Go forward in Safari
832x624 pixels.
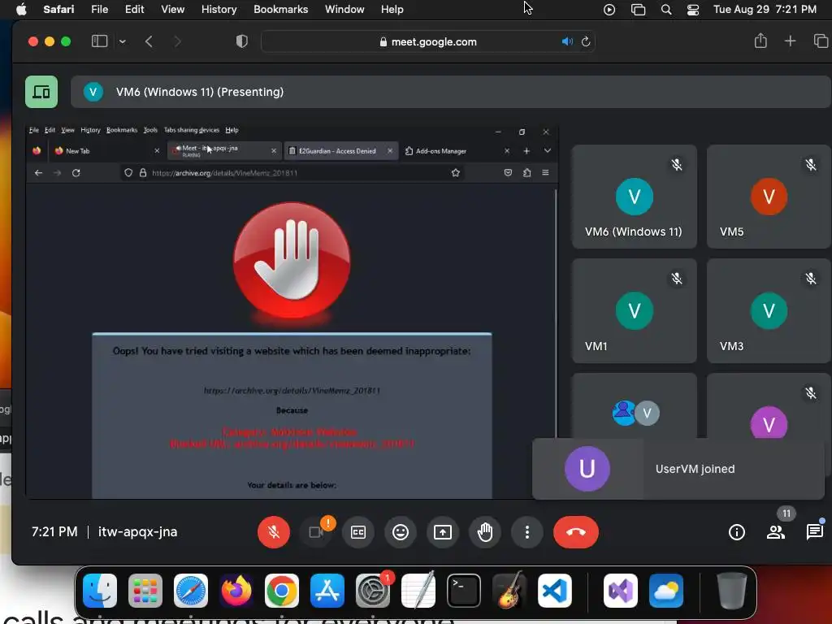(177, 41)
